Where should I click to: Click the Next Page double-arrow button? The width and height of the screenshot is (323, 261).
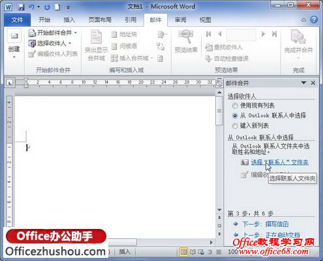[x=219, y=234]
